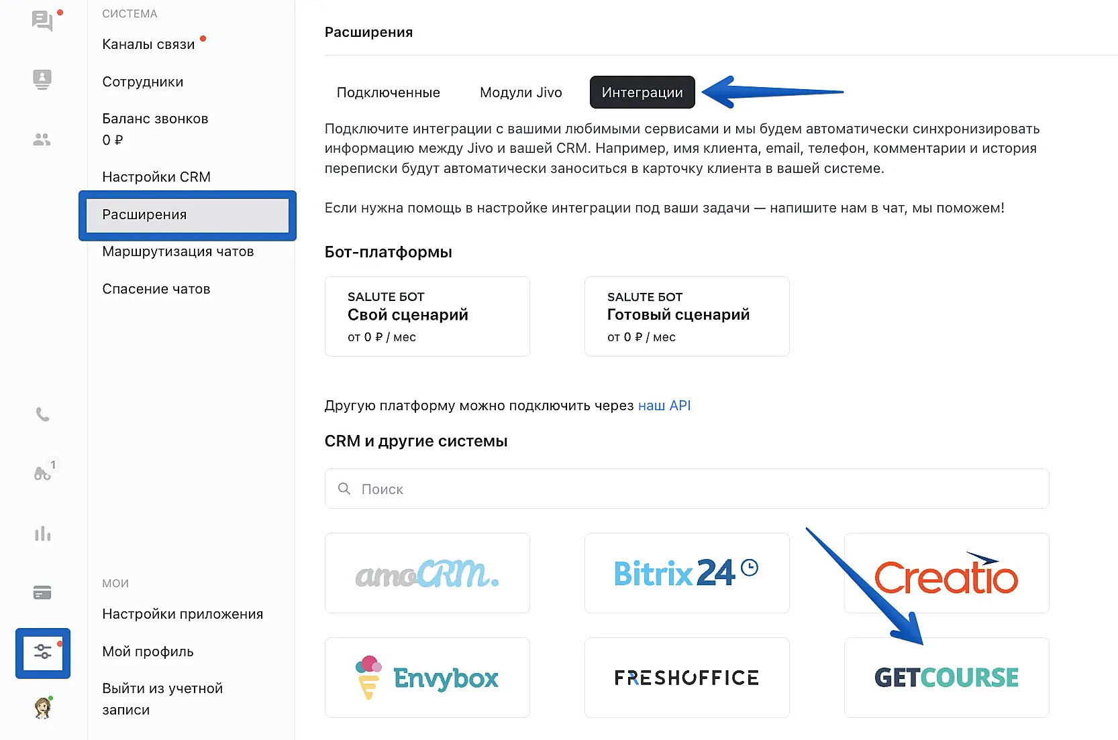The width and height of the screenshot is (1118, 740).
Task: Open the chats inbox icon
Action: 42,21
